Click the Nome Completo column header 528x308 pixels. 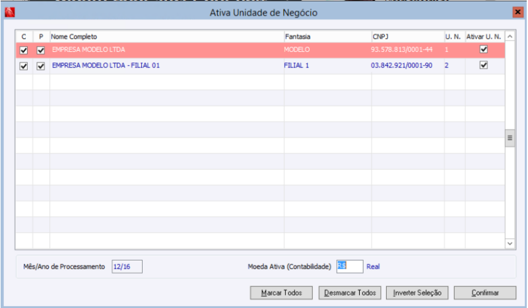tap(167, 37)
